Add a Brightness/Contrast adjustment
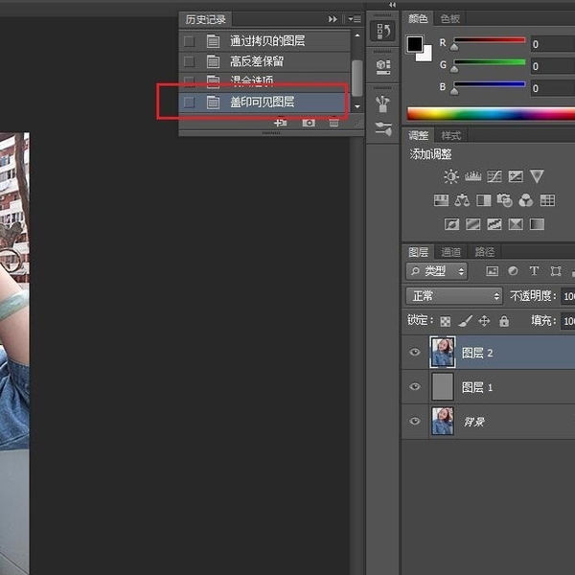Viewport: 575px width, 575px height. tap(451, 176)
